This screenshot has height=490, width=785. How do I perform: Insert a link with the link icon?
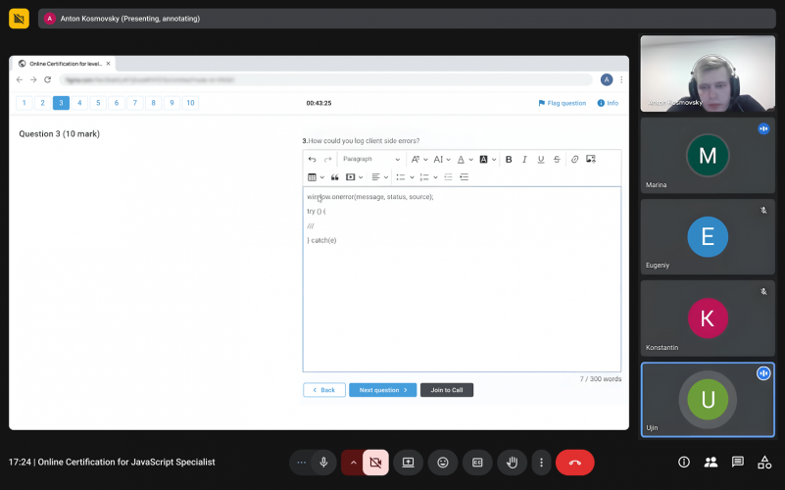point(574,159)
